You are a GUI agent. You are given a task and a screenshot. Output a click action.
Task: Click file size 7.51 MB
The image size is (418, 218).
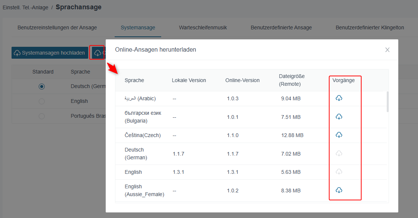(x=291, y=117)
